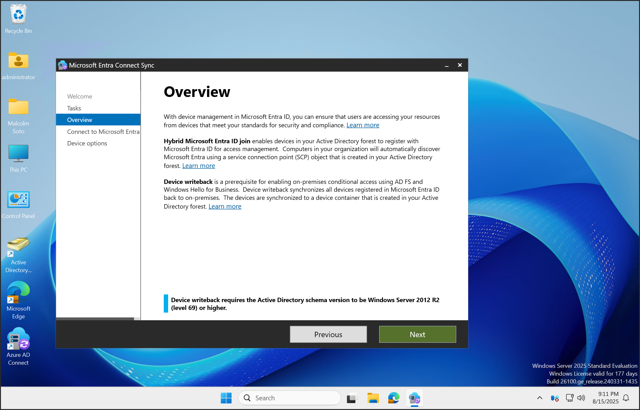
Task: Click the Previous button
Action: (328, 334)
